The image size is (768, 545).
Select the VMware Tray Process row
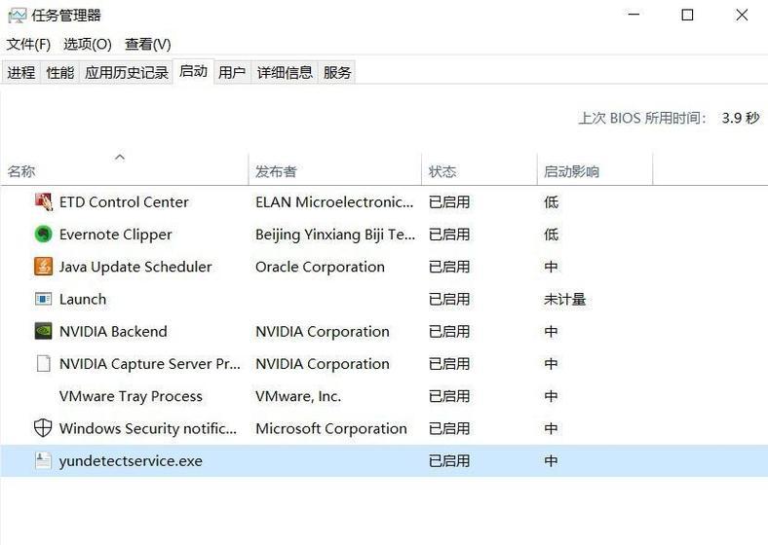(x=384, y=396)
